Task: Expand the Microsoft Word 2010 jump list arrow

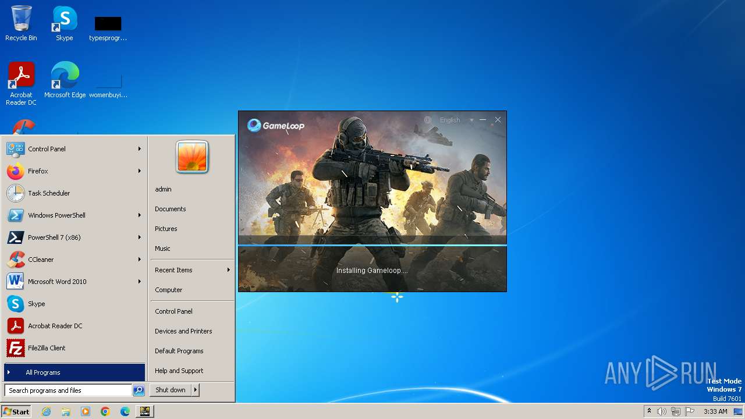Action: [140, 282]
